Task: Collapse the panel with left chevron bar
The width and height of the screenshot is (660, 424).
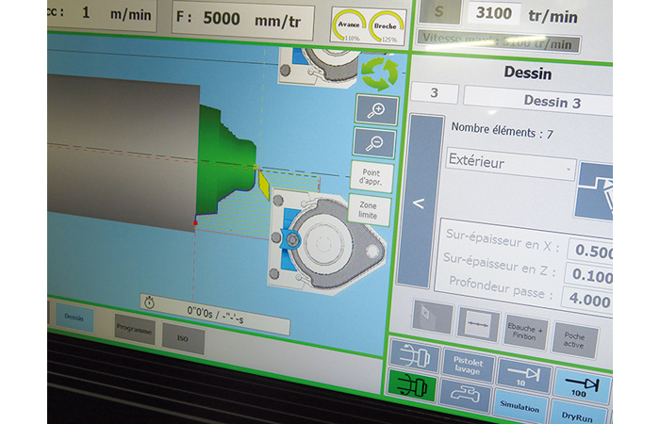Action: (420, 201)
